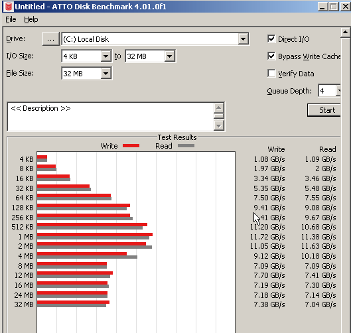The height and width of the screenshot is (333, 351).
Task: Open the Queue Depth dropdown
Action: tap(338, 91)
